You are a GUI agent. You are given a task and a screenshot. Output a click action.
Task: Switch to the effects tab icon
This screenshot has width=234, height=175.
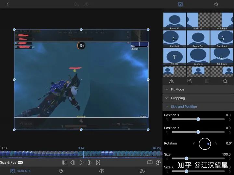[x=142, y=171]
